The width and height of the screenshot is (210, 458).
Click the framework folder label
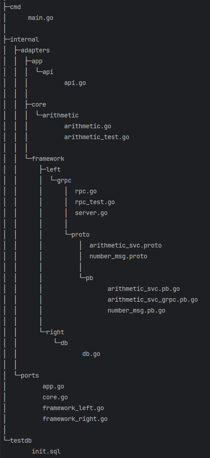point(48,159)
